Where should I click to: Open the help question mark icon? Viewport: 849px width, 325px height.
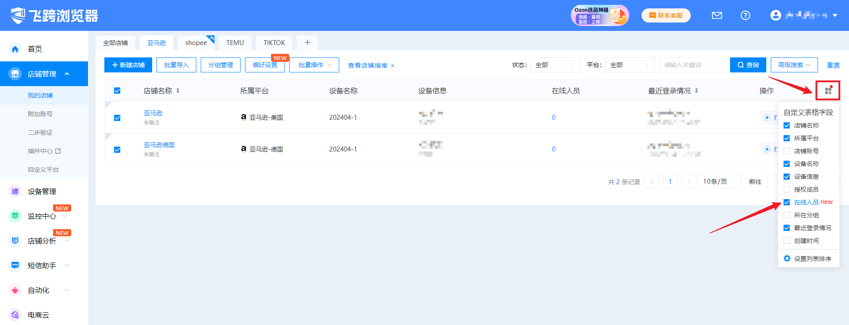tap(745, 15)
